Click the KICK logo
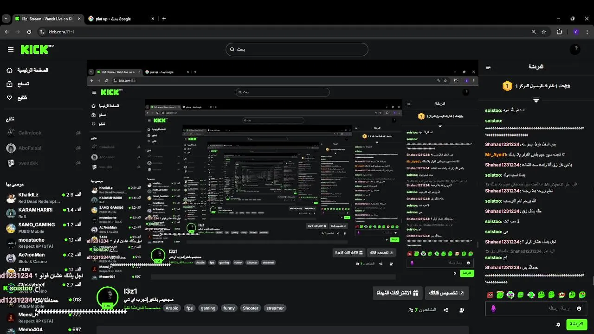 [x=37, y=49]
